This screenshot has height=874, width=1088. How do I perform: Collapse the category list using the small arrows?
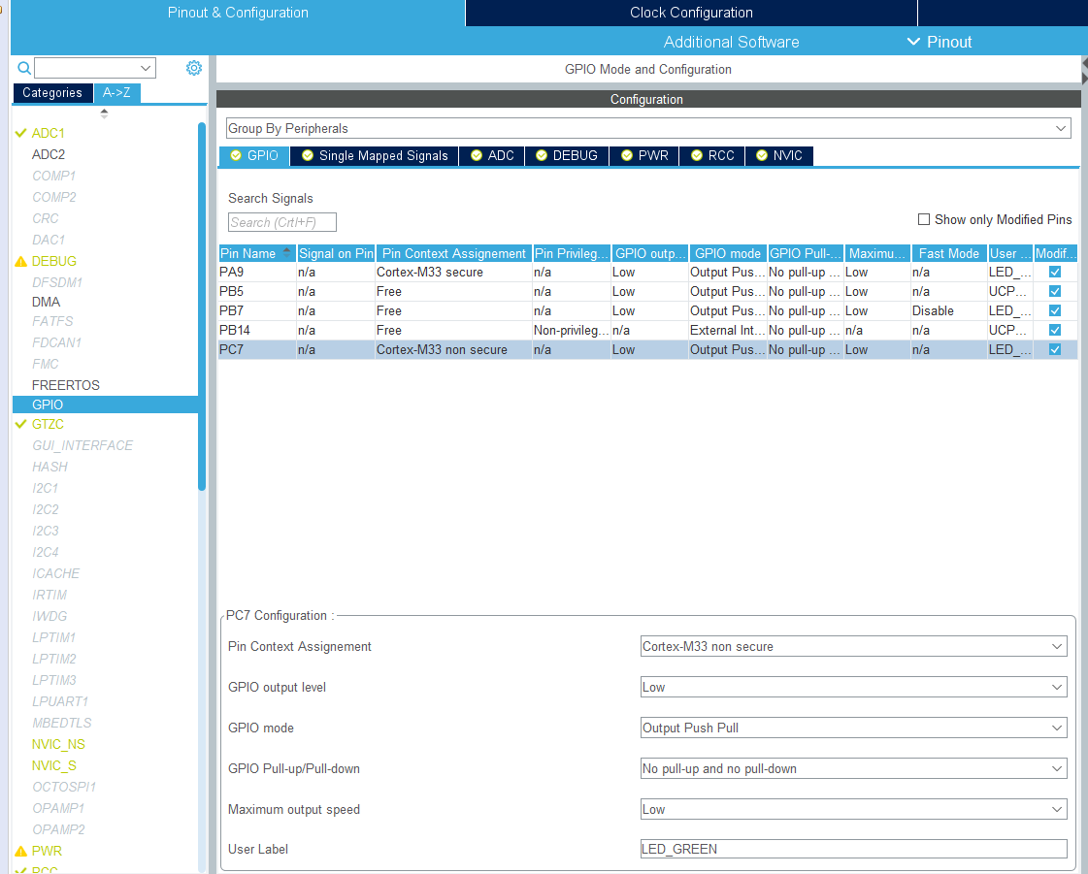[x=104, y=113]
